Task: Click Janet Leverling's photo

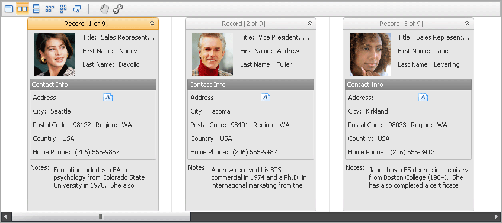Action: click(370, 54)
